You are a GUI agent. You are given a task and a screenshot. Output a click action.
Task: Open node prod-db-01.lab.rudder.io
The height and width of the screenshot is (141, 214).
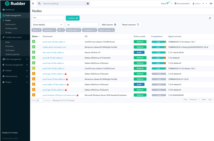(x=53, y=58)
